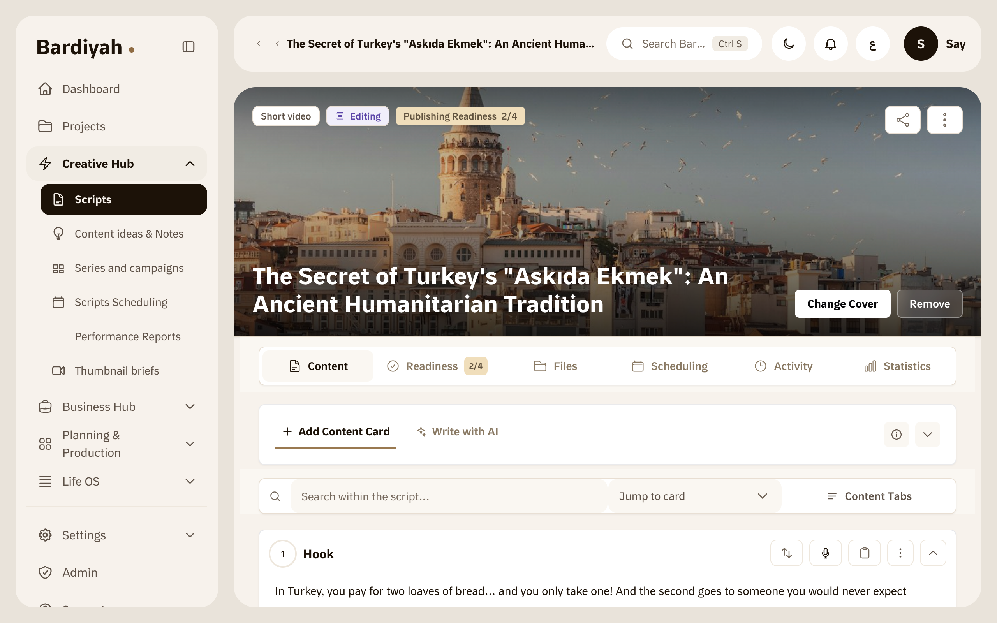Toggle dark mode moon icon

789,44
